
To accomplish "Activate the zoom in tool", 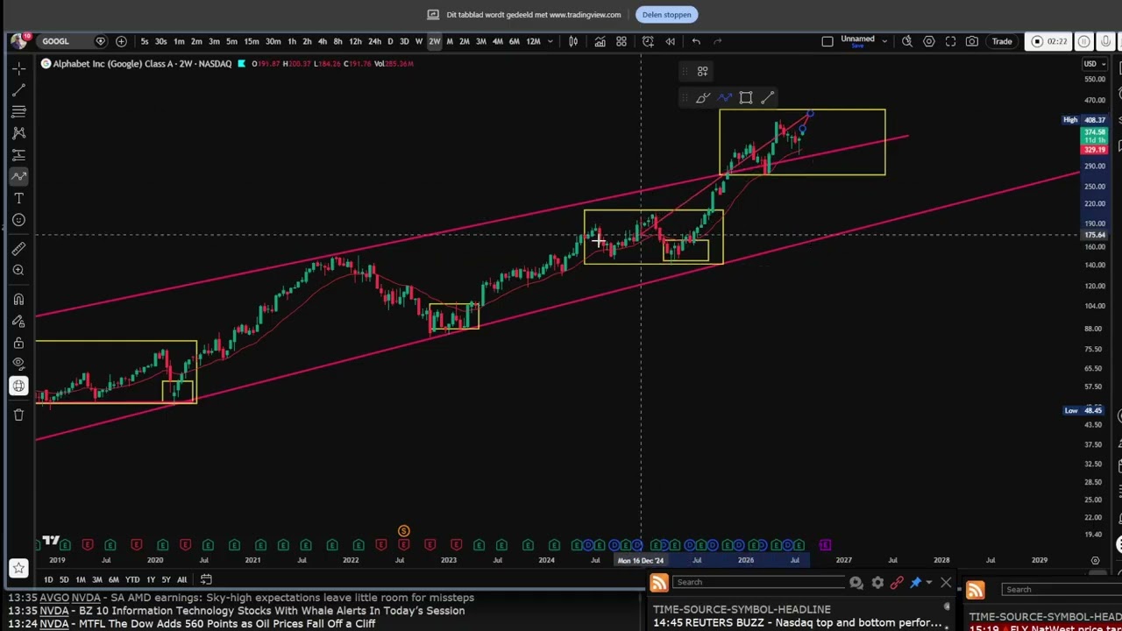I will (x=18, y=270).
